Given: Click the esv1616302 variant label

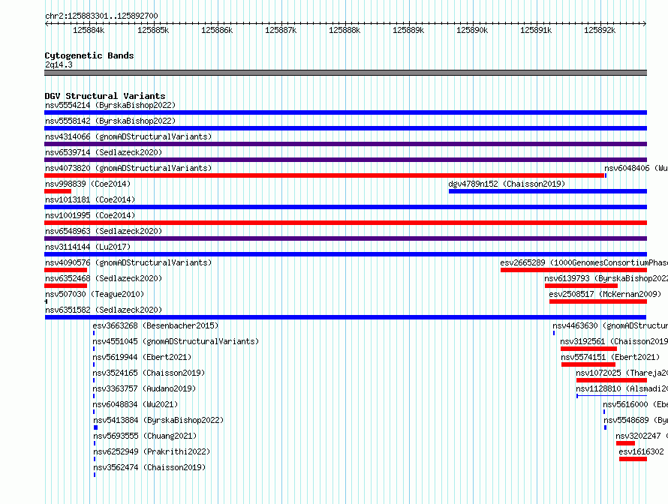Looking at the screenshot, I should pyautogui.click(x=641, y=451).
